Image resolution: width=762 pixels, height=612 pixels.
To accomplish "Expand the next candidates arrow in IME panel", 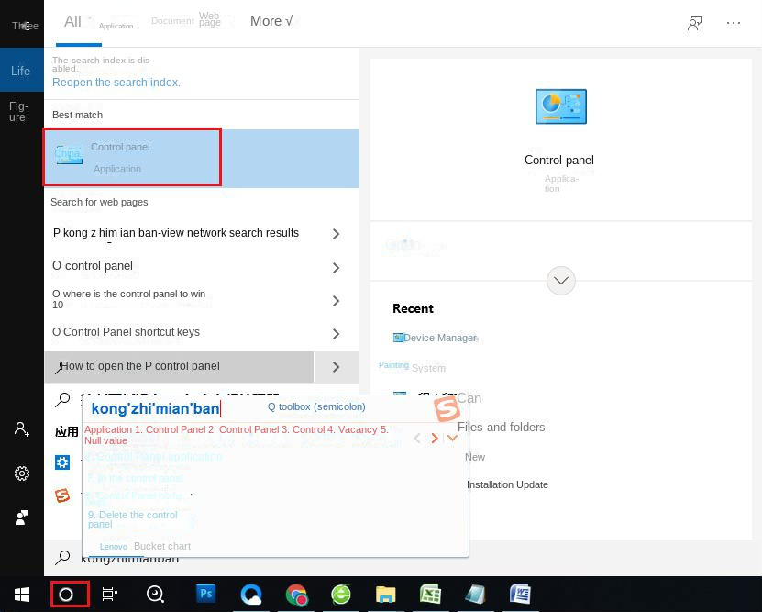I will [435, 438].
